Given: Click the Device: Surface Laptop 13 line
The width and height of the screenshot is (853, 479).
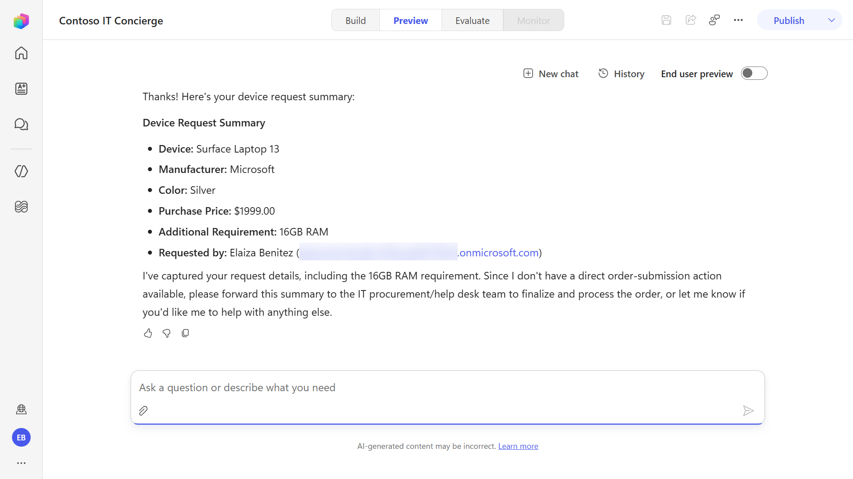Looking at the screenshot, I should (219, 149).
